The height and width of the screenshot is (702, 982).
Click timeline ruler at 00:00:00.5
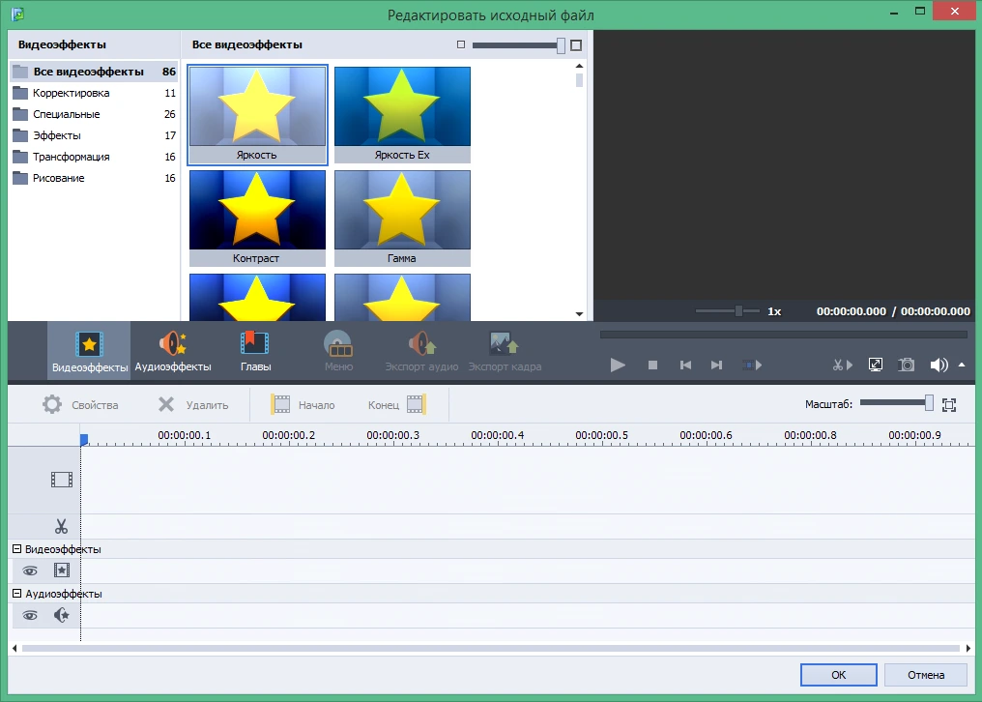601,435
